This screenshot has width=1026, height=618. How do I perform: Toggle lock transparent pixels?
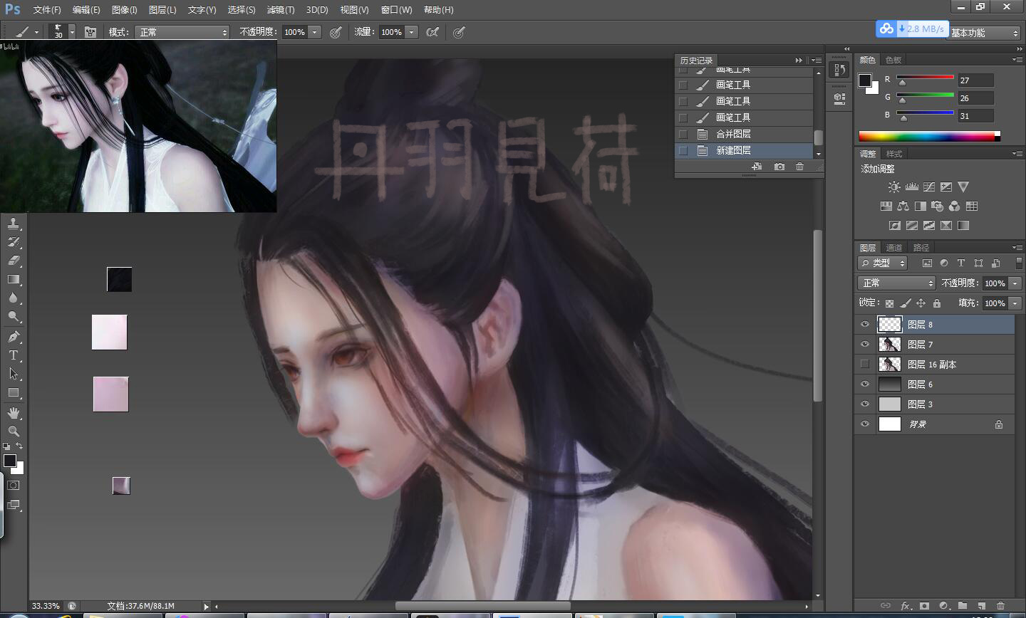tap(890, 303)
